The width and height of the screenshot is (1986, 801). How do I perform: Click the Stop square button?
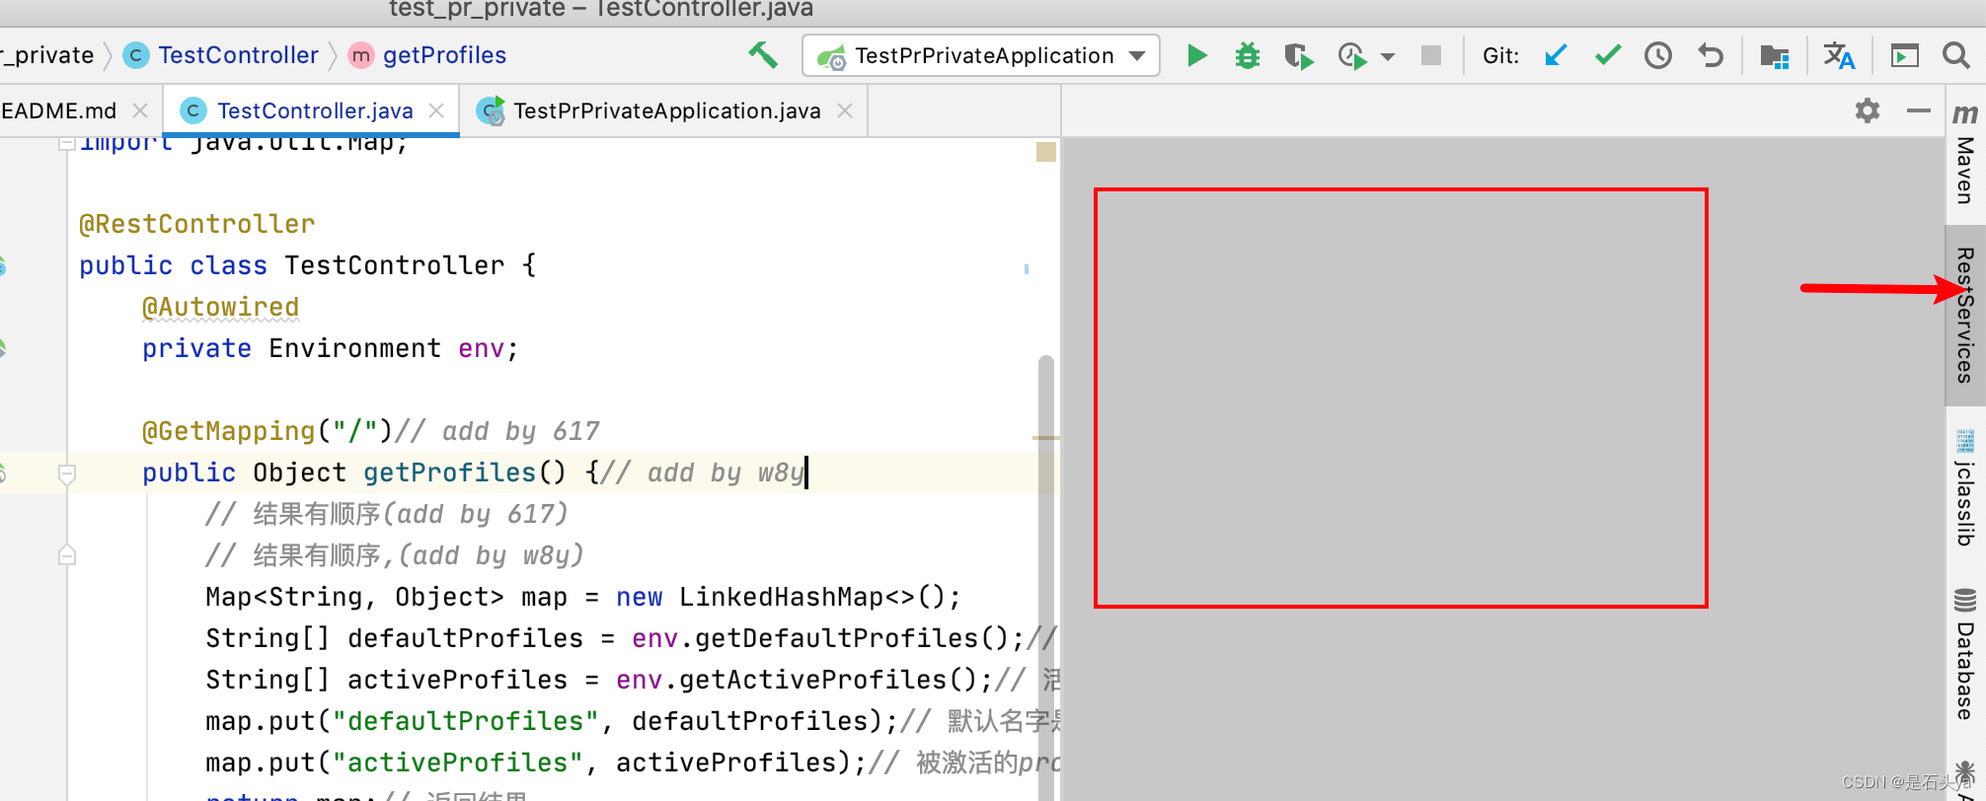coord(1431,55)
